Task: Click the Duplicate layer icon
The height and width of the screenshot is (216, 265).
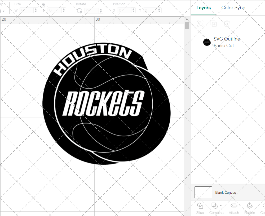Action: coord(214,24)
